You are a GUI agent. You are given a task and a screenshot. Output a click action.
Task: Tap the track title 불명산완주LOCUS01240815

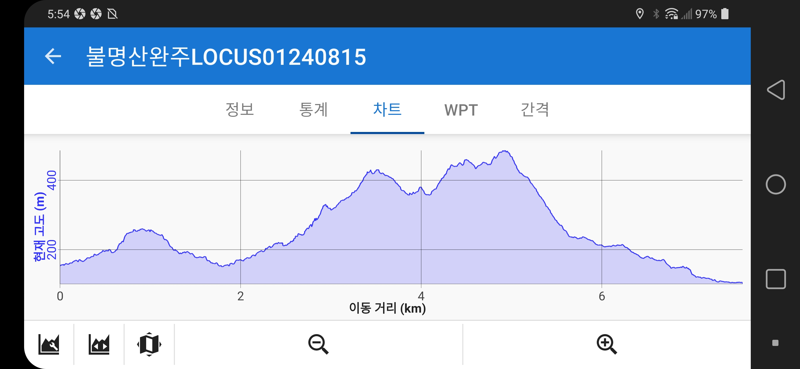(226, 57)
